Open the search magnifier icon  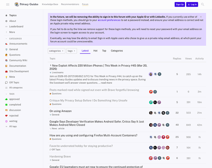(x=202, y=4)
